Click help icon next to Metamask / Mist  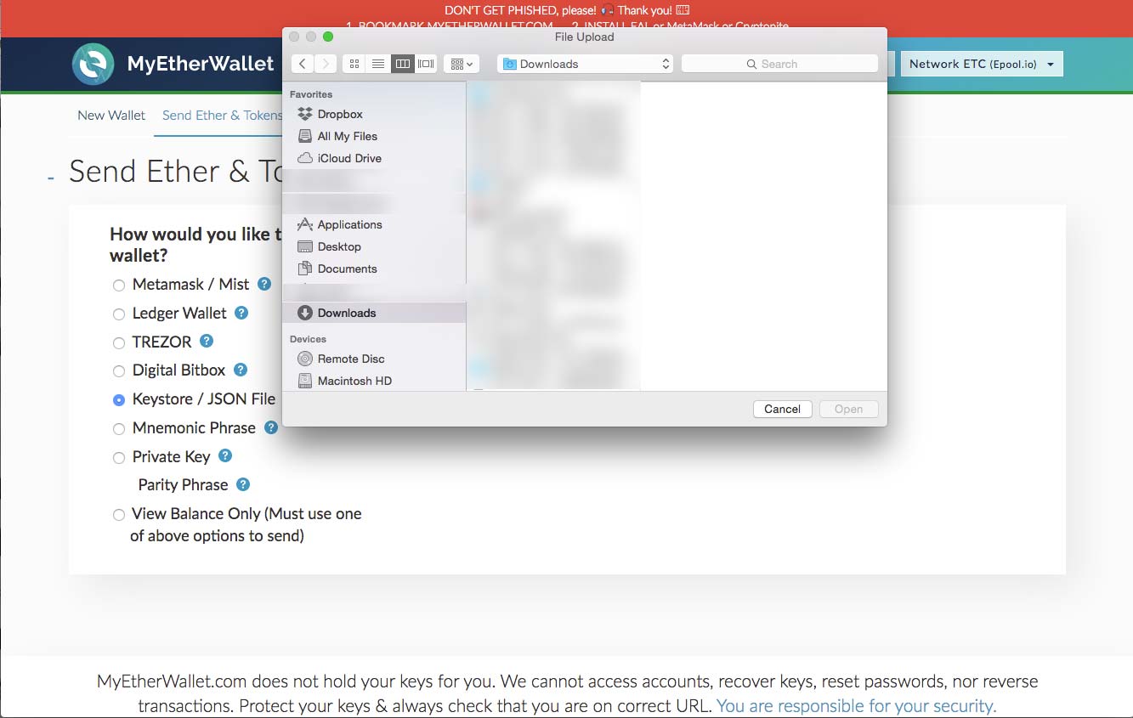coord(264,284)
